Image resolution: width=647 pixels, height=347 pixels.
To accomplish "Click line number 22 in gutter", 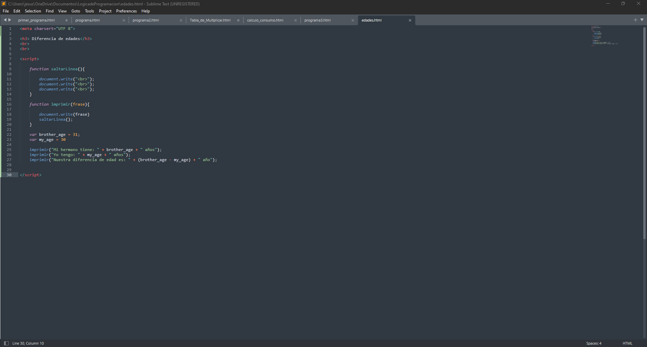I will 9,134.
